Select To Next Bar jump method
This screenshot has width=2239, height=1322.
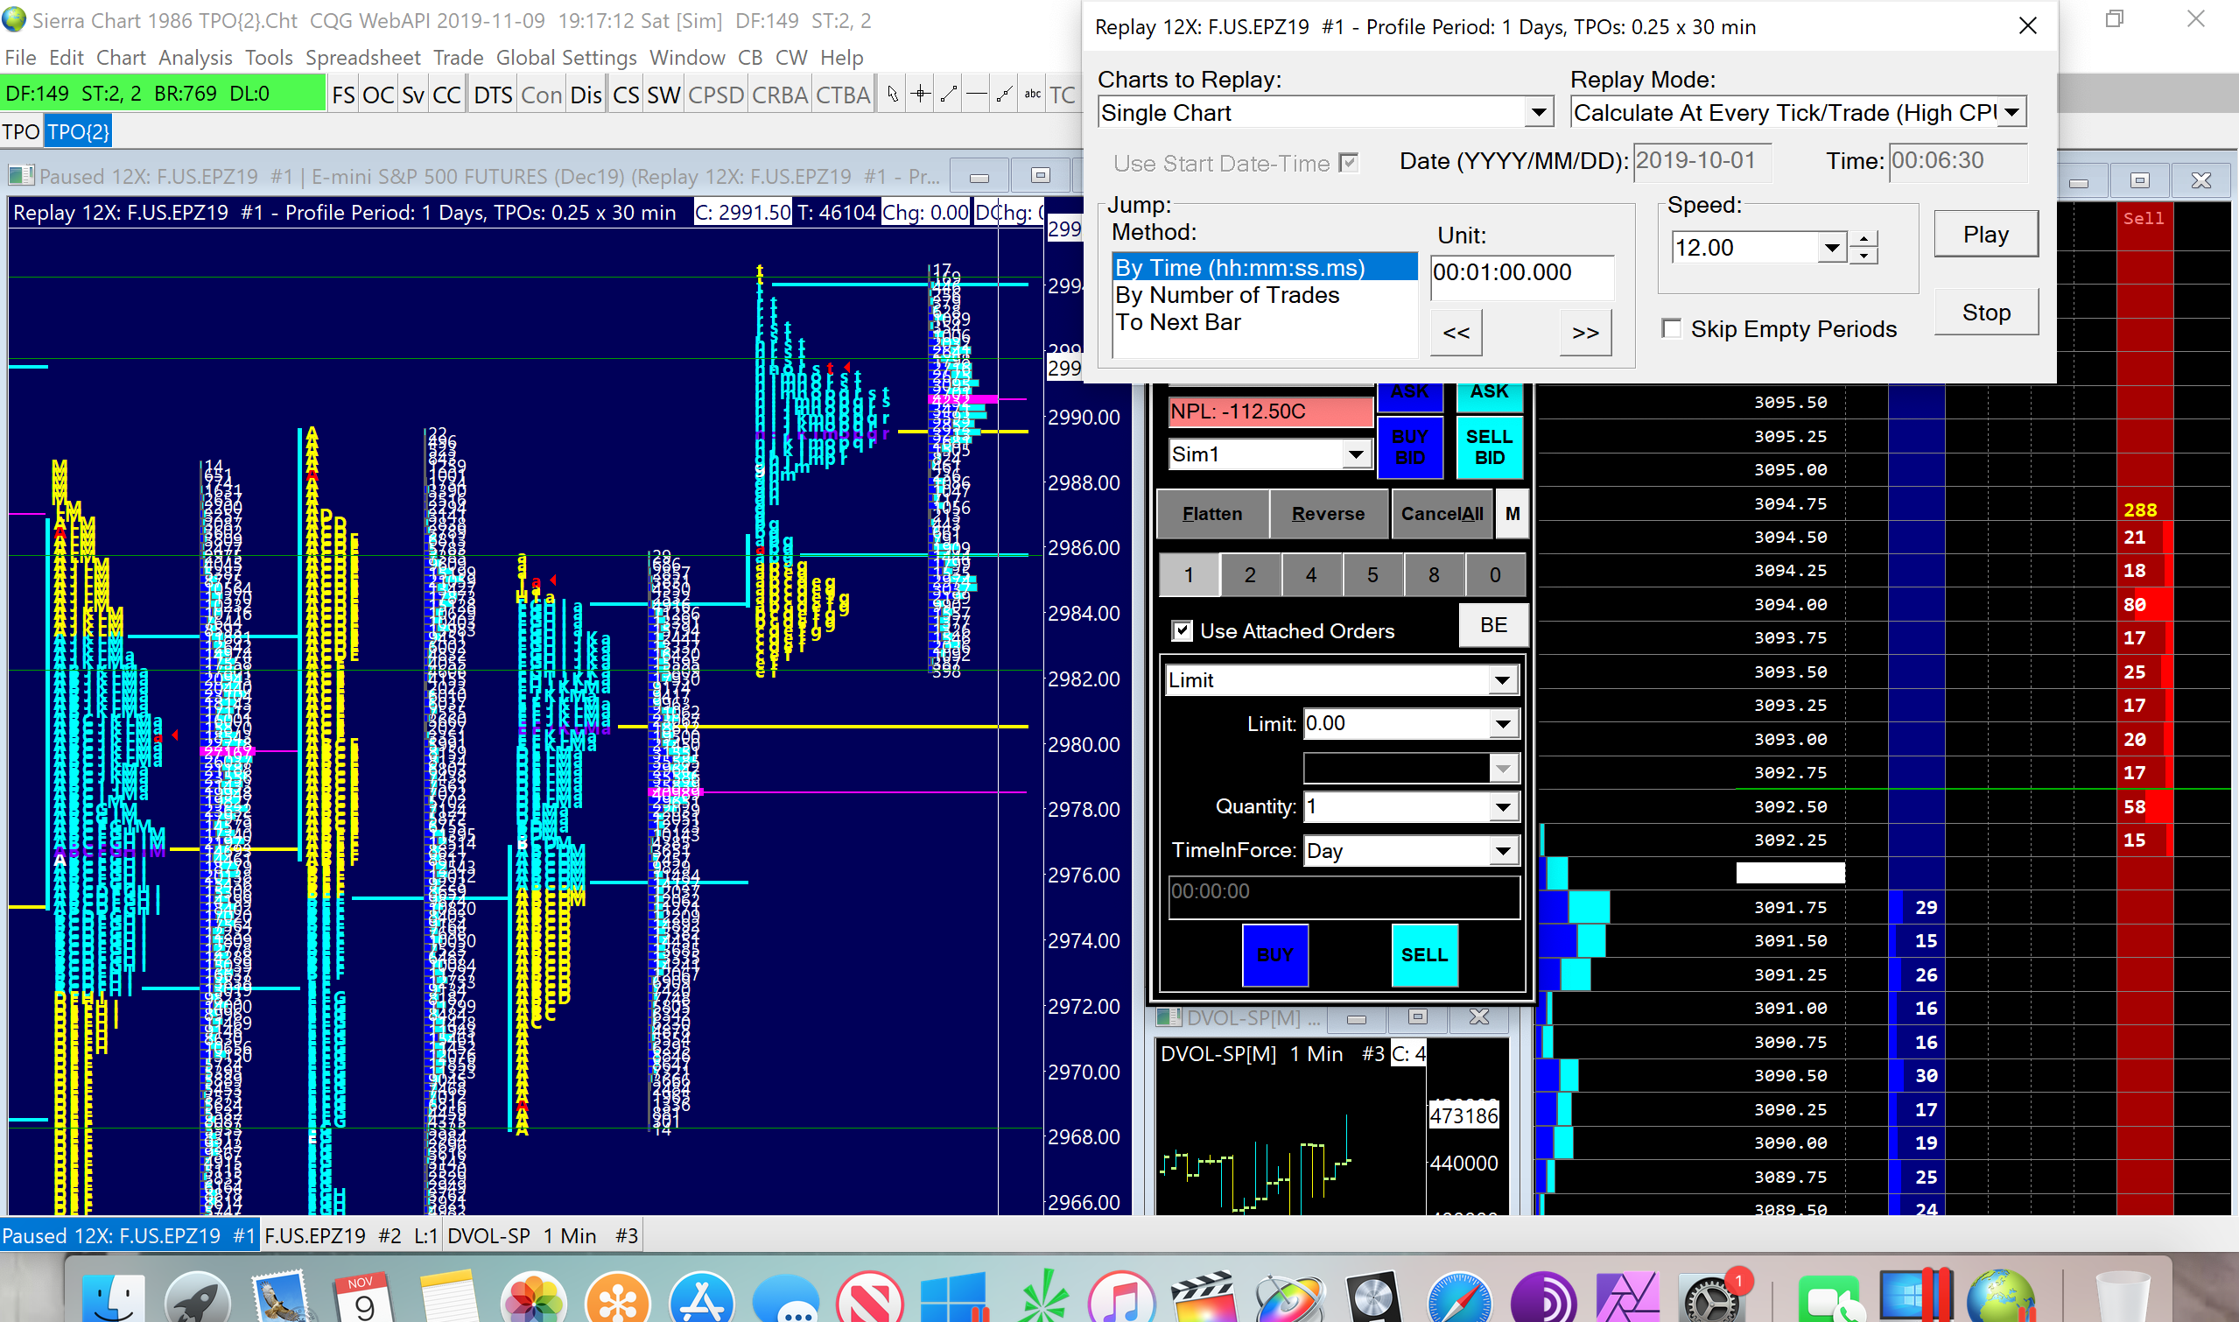click(x=1265, y=322)
